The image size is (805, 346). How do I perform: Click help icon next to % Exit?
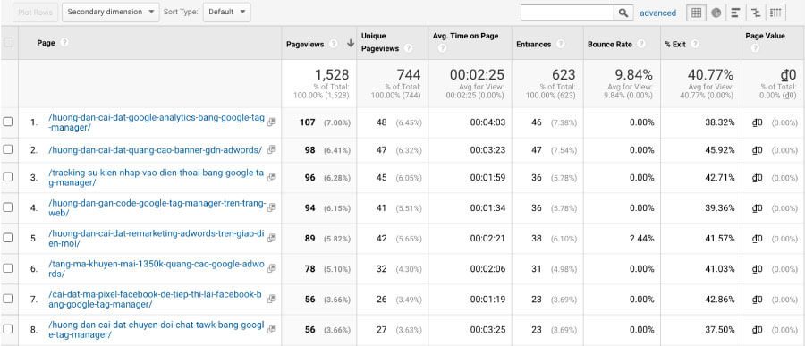[695, 44]
